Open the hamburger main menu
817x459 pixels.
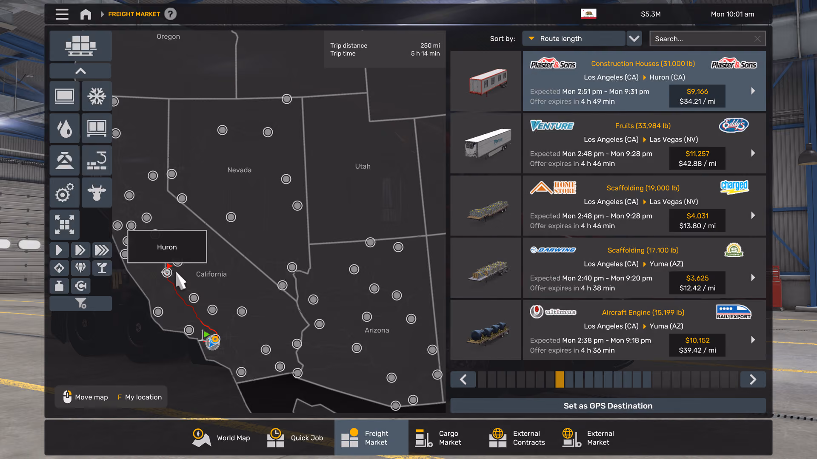click(62, 14)
